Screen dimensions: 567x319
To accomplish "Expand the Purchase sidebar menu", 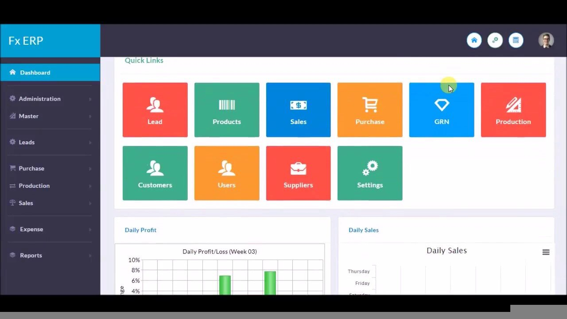I will [x=32, y=168].
